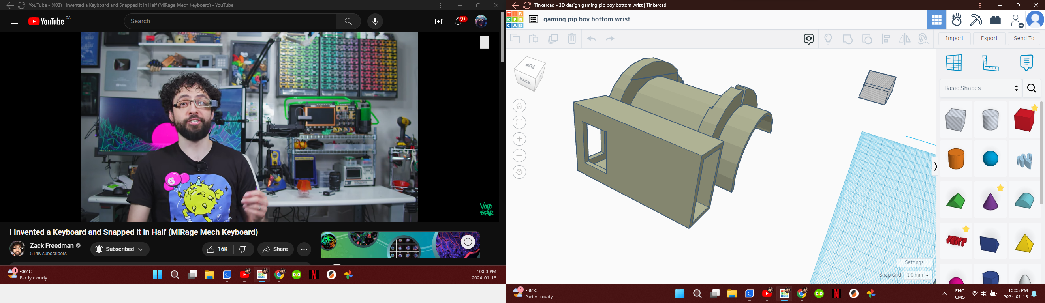Toggle orthographic perspective view button

(x=520, y=172)
